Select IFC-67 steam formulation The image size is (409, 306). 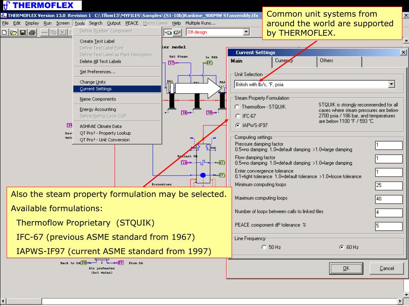[238, 116]
